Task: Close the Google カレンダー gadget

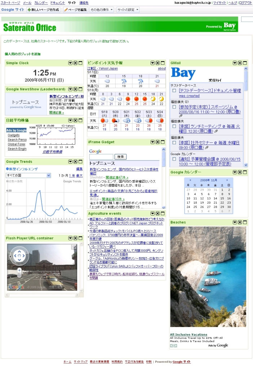Action: [x=240, y=172]
